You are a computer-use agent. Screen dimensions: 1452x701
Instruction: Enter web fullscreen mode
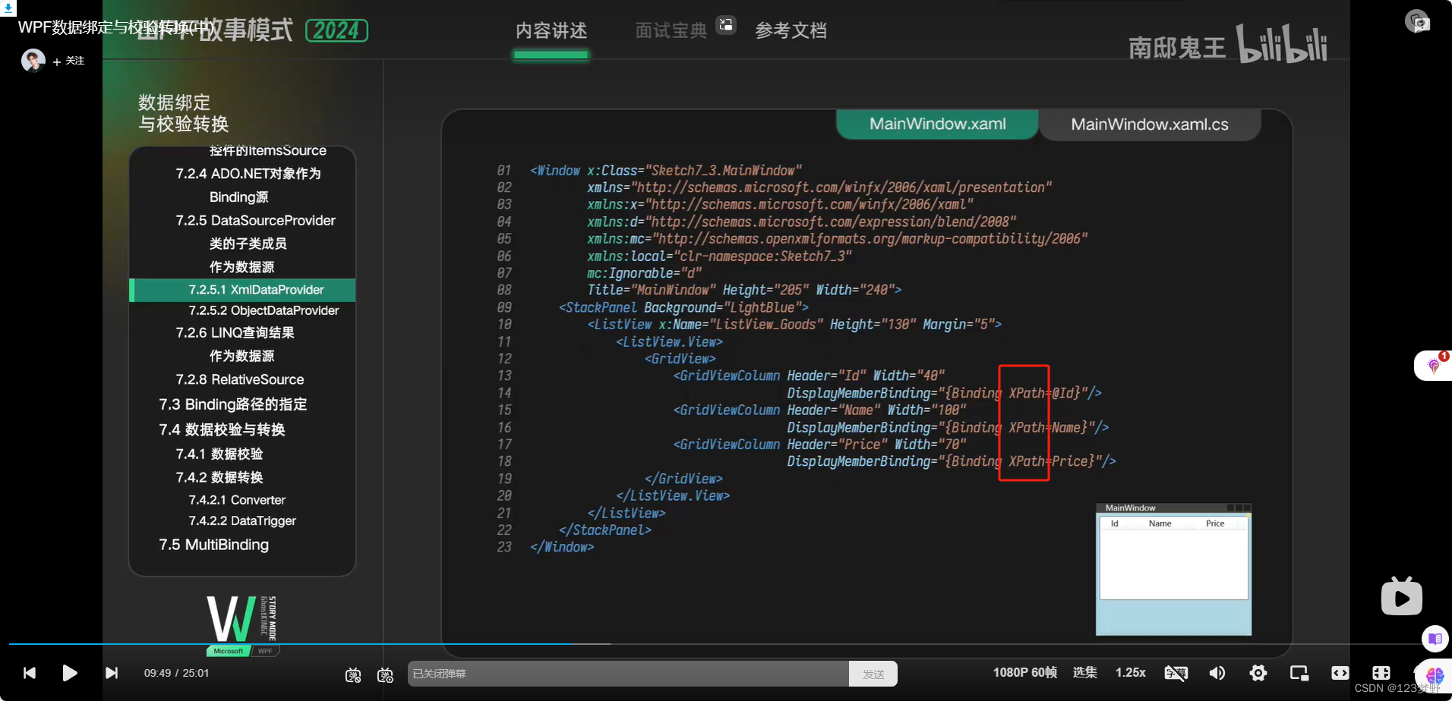pyautogui.click(x=1381, y=673)
